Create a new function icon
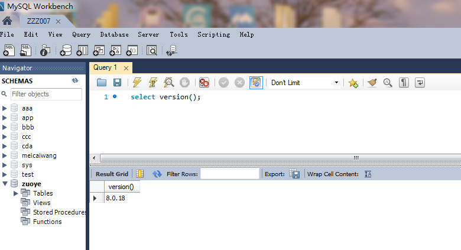Image resolution: width=461 pixels, height=250 pixels. pyautogui.click(x=132, y=50)
